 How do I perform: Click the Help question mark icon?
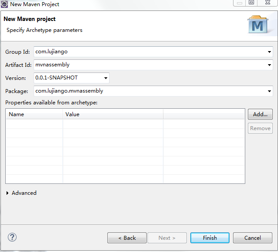12,237
